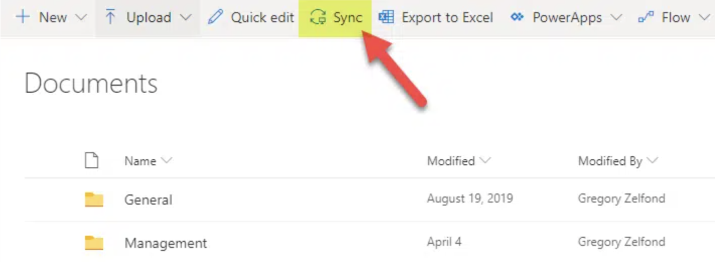Click the PowerApps diamond icon

coord(517,17)
